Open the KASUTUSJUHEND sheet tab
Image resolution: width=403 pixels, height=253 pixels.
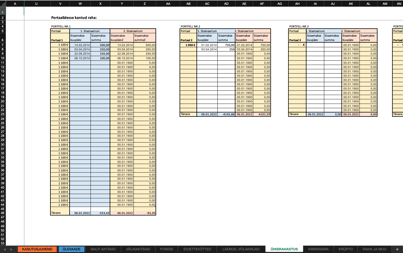37,249
